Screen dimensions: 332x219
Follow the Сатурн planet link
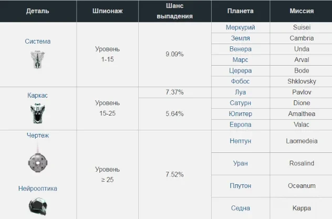tap(240, 103)
